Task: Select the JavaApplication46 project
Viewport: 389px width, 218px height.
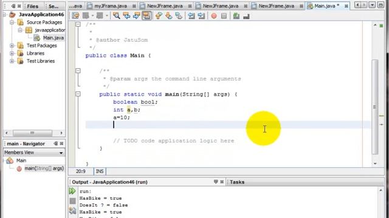Action: [41, 15]
